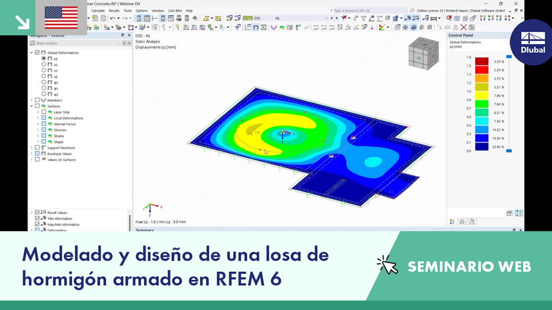Expand the Surfaces tree node

[x=31, y=106]
